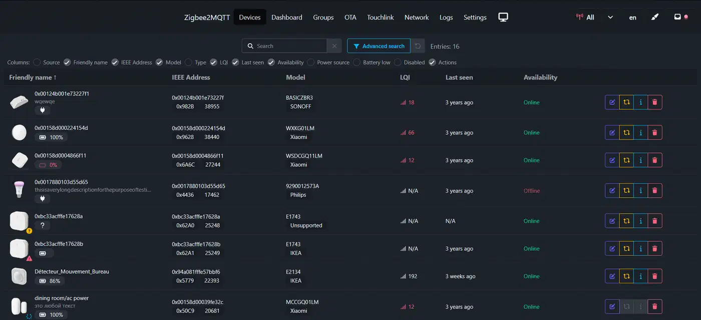
Task: Go to the Network tab
Action: click(x=417, y=17)
